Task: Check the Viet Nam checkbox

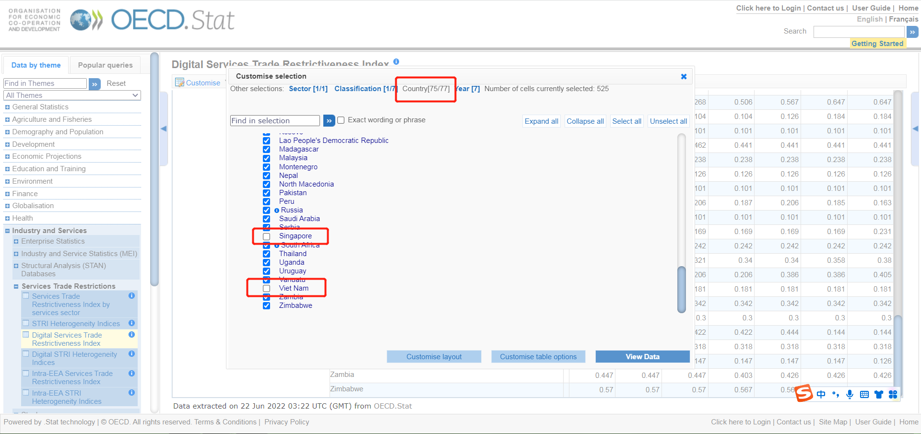Action: point(267,288)
